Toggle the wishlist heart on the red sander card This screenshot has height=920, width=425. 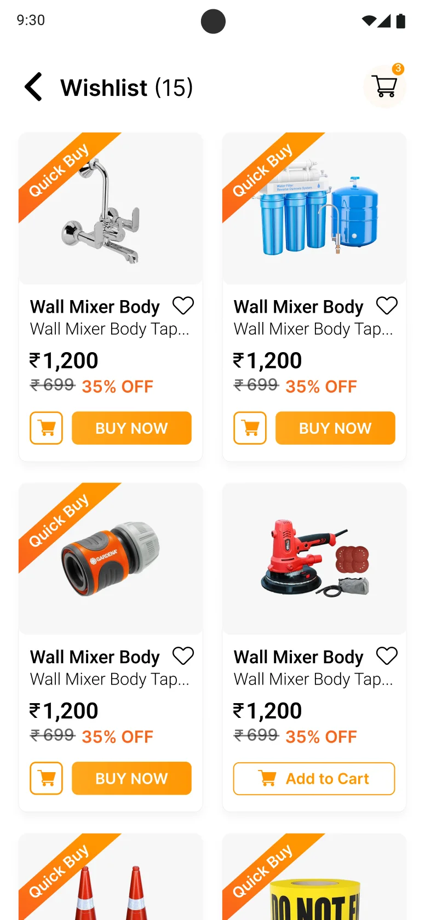(x=387, y=656)
